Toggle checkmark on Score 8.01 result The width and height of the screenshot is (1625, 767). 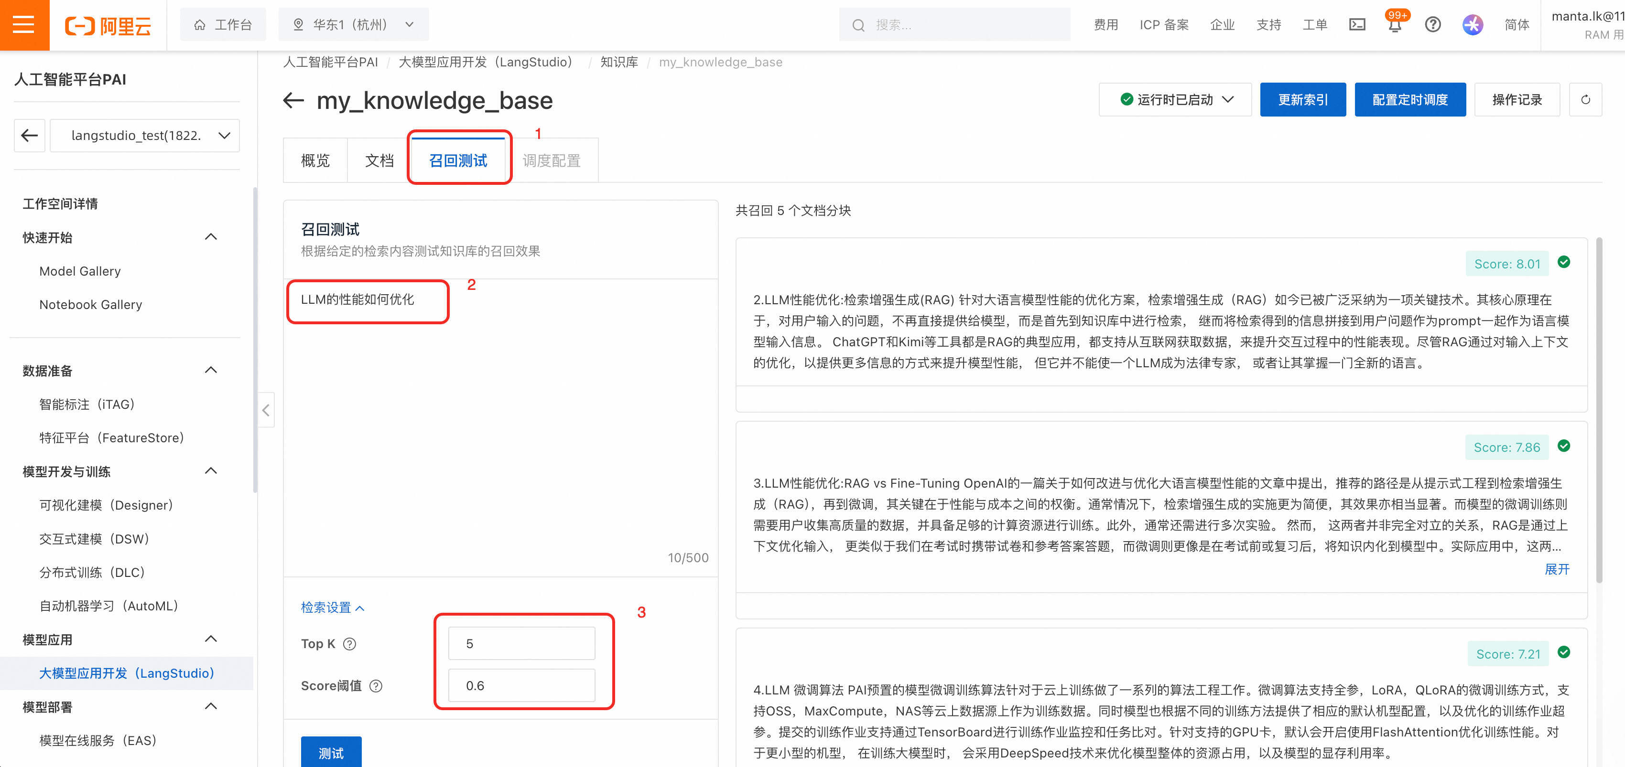1564,262
